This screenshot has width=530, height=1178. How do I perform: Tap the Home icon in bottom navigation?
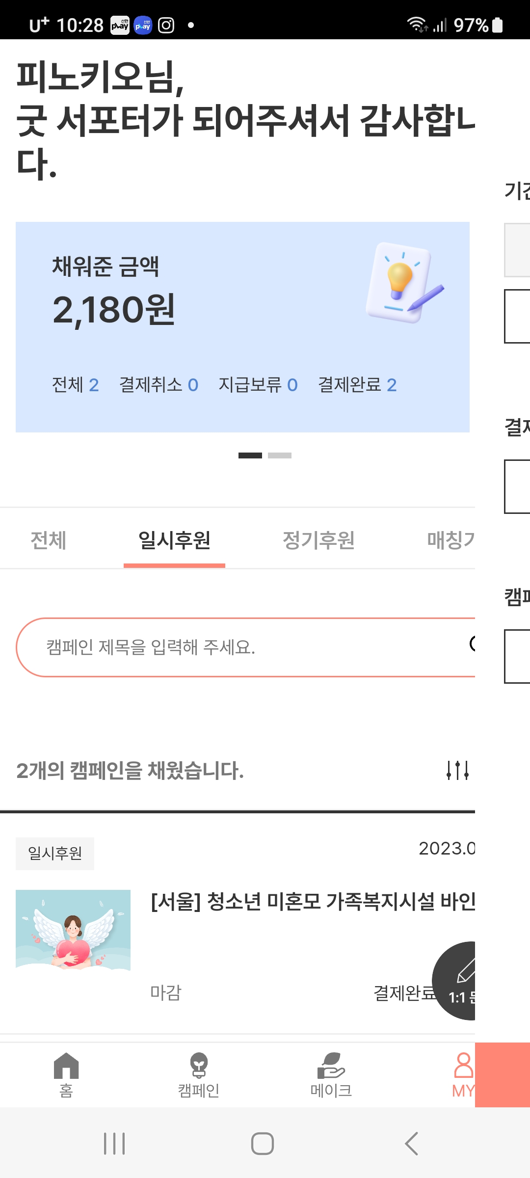coord(66,1074)
